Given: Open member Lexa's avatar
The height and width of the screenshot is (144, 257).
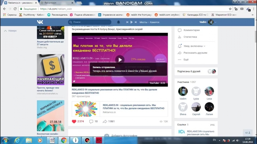Looking at the screenshot, I should click(209, 91).
